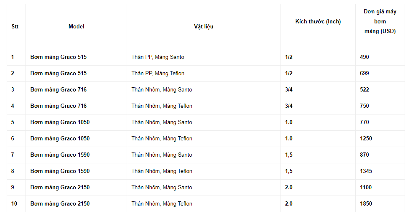
Task: Click the price cell 490
Action: (365, 57)
